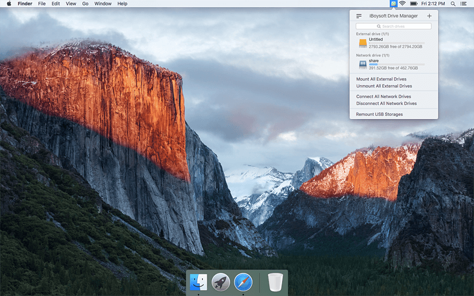Screen dimensions: 474x296
Task: Click Remount USB Storages
Action: tap(379, 114)
